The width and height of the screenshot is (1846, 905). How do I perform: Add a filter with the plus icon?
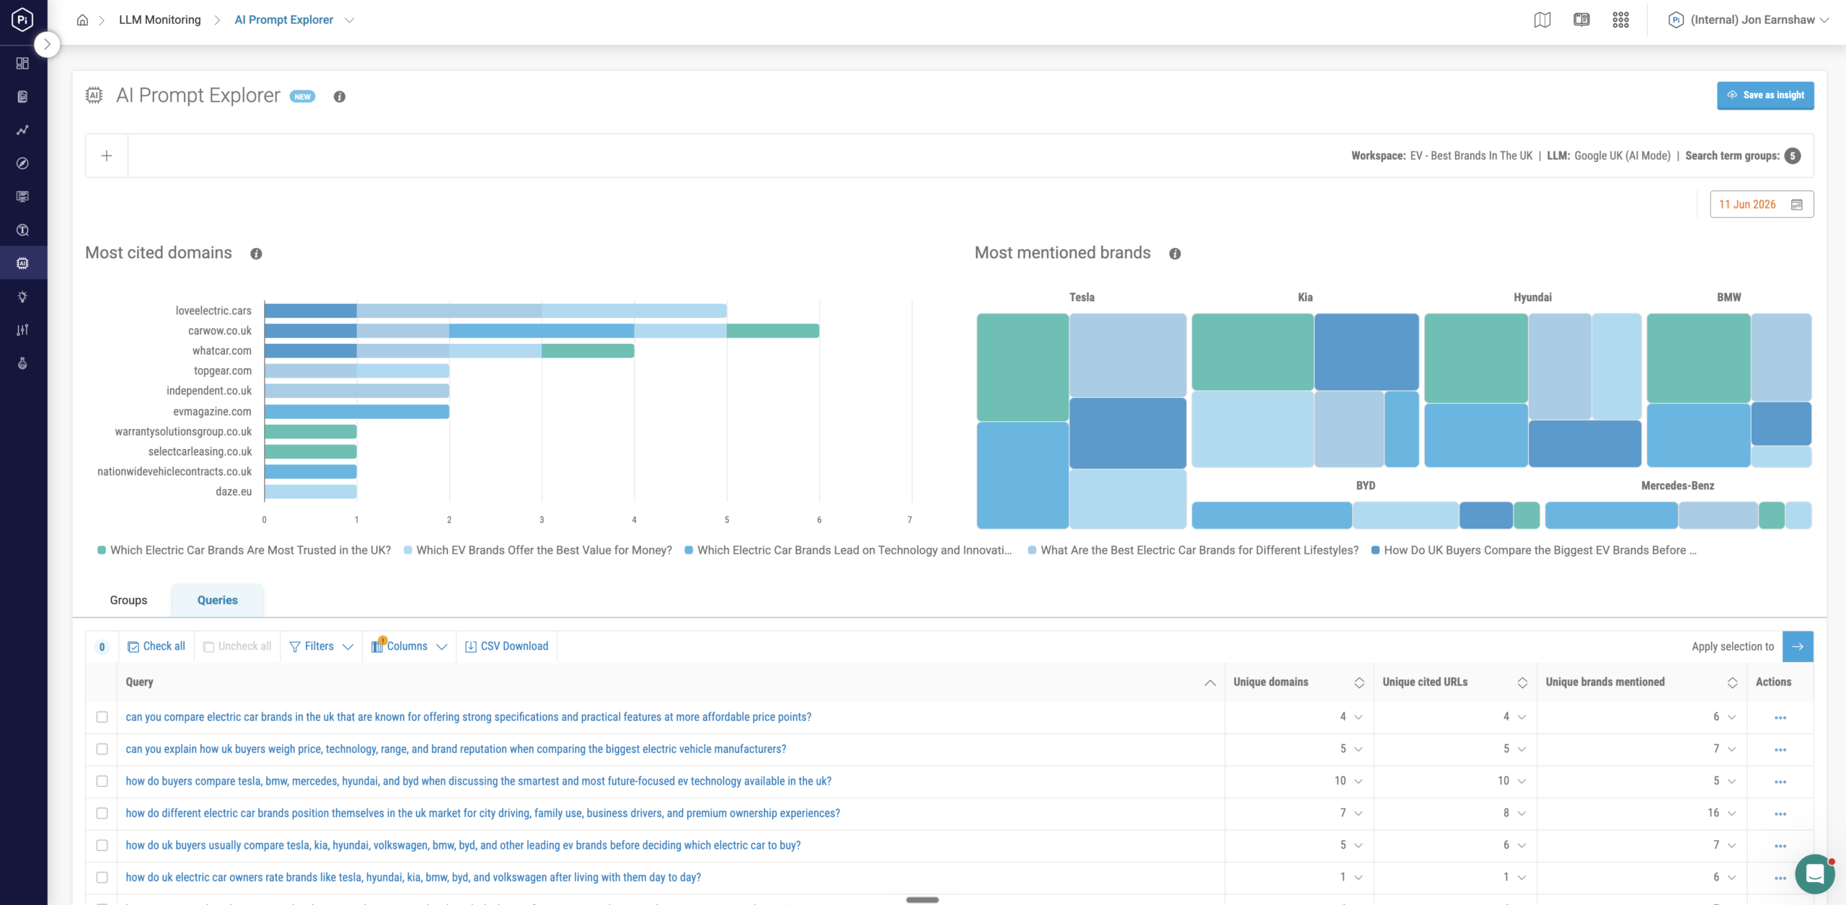(107, 156)
